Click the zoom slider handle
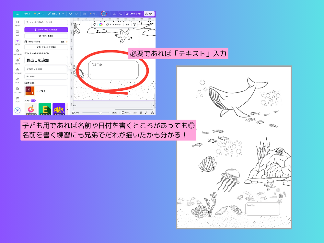Image resolution: width=324 pixels, height=243 pixels. (100, 113)
